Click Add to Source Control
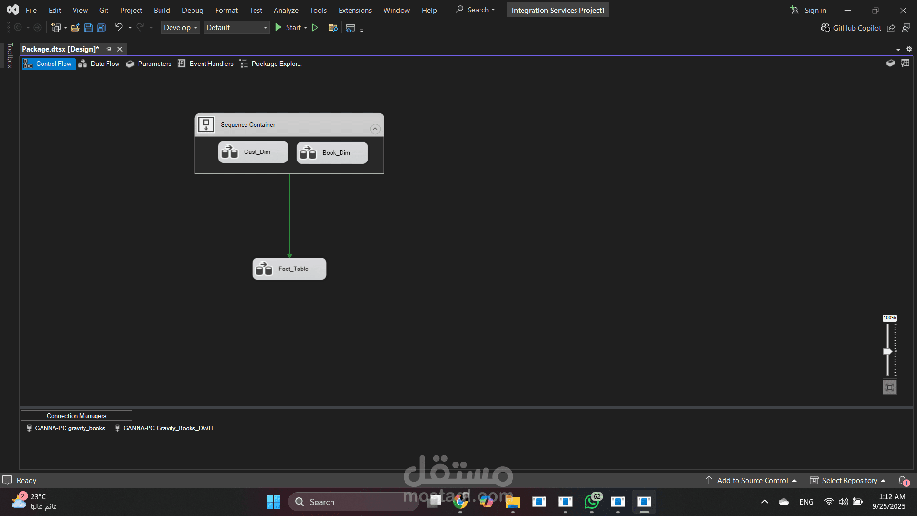 click(x=752, y=480)
